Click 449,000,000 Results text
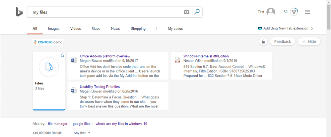Image resolution: width=331 pixels, height=137 pixels. coord(47,133)
